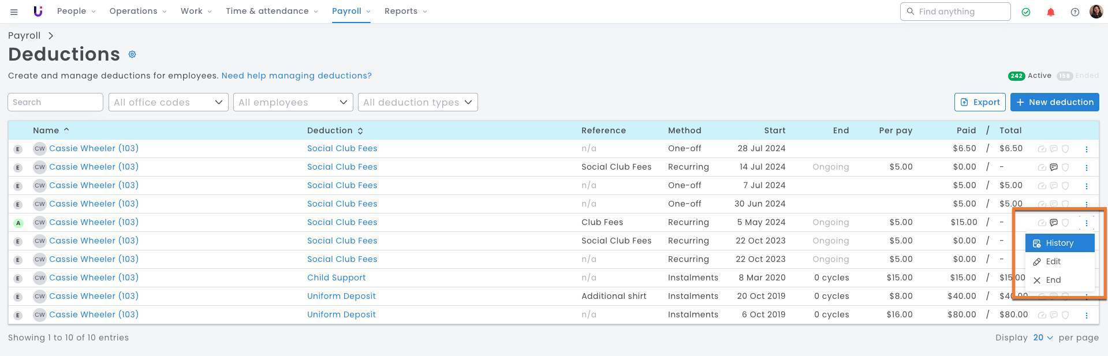Click the red notifications bell
This screenshot has width=1108, height=356.
[1050, 12]
